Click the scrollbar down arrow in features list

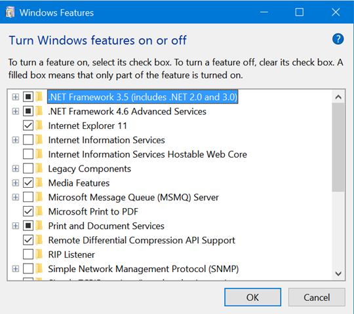click(x=338, y=273)
